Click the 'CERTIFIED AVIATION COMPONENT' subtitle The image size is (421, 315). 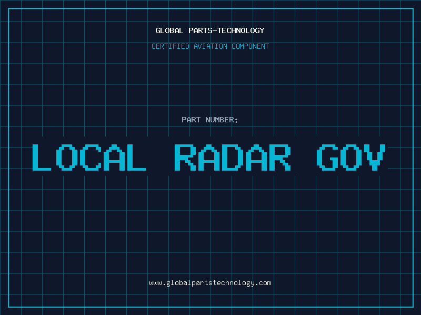210,46
